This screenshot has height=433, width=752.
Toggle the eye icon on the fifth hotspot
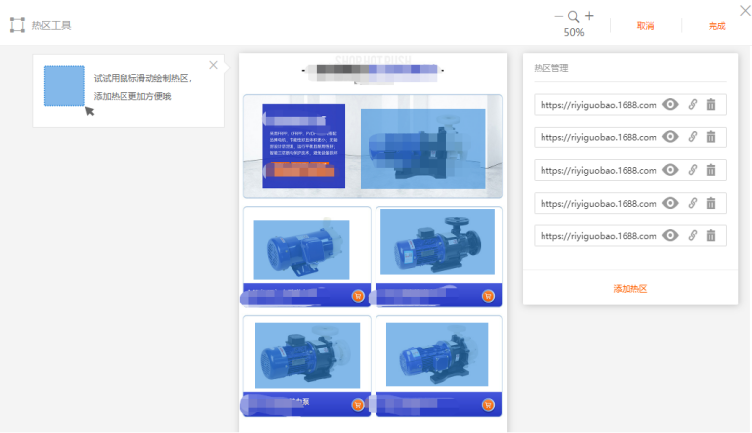pyautogui.click(x=671, y=235)
